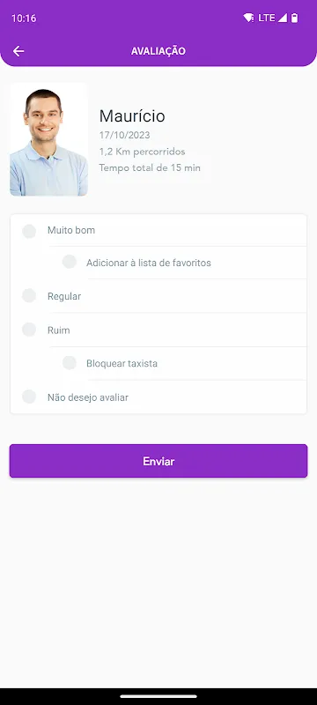Open Maurício's profile photo
317x705 pixels.
(x=48, y=139)
